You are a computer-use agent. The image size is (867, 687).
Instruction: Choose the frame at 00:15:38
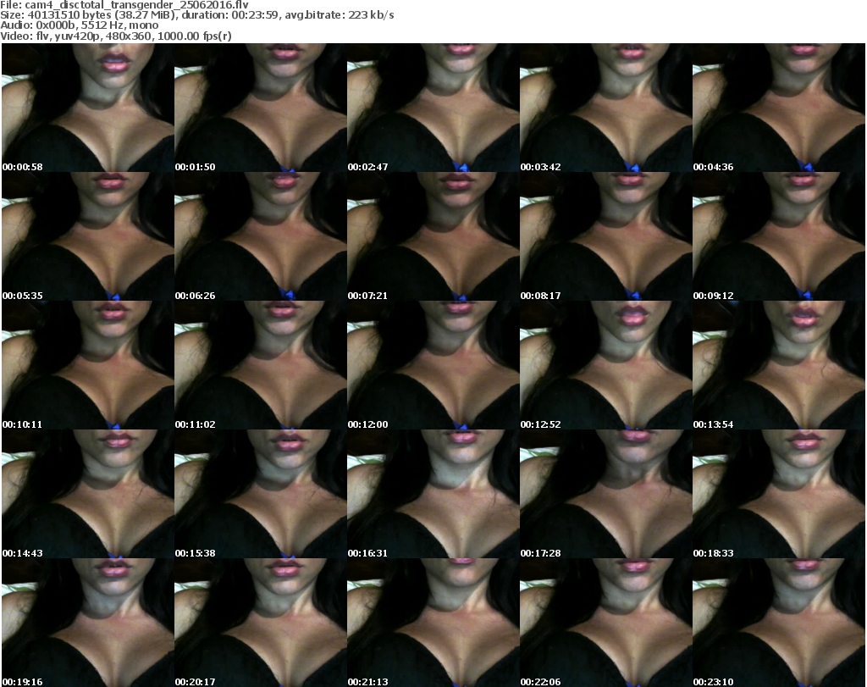tap(261, 494)
